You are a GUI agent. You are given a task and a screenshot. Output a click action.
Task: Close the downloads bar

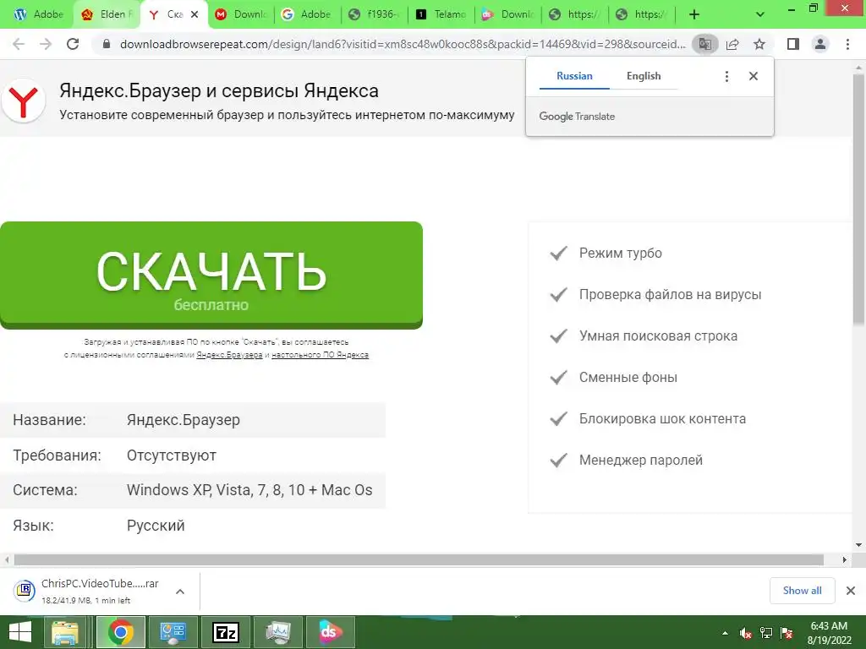(x=851, y=591)
